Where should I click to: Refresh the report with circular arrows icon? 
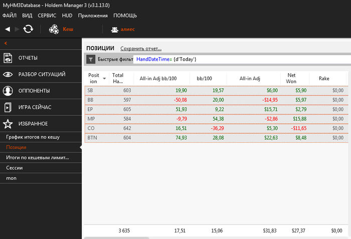click(x=28, y=29)
